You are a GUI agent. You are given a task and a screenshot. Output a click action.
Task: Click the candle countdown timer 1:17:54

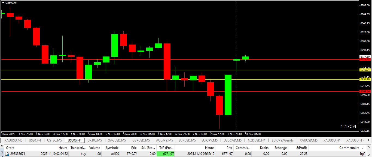coord(348,126)
